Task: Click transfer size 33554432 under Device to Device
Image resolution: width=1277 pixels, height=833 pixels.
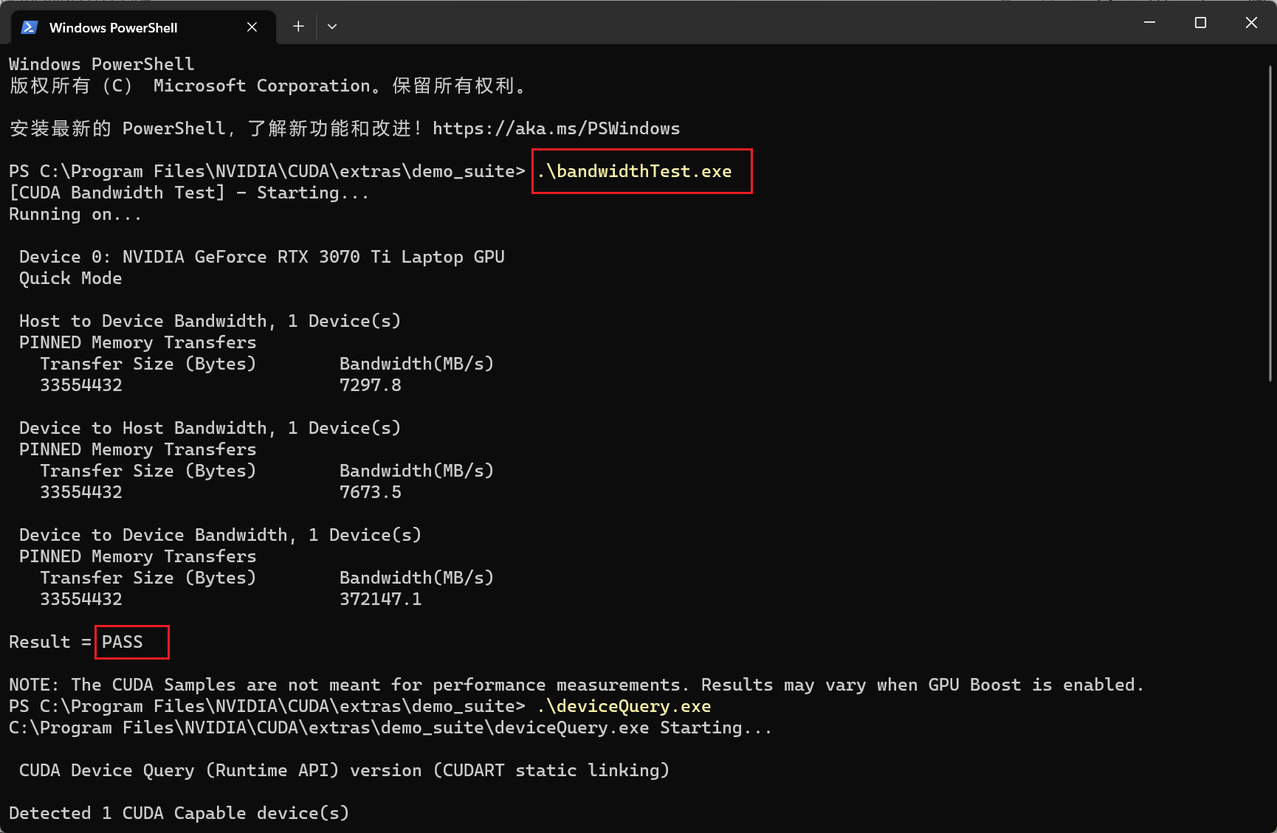Action: point(81,599)
